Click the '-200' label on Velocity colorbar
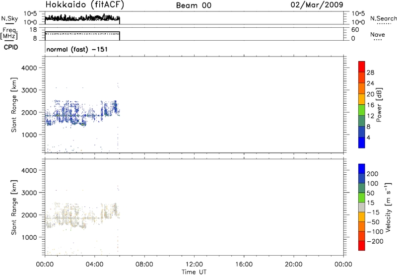 pyautogui.click(x=375, y=241)
